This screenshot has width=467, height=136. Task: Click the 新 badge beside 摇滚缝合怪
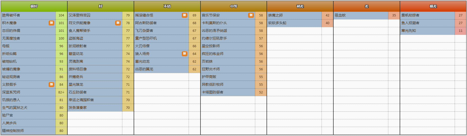[185, 15]
